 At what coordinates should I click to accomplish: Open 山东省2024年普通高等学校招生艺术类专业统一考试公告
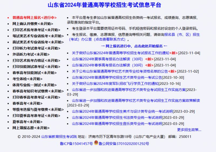(x=117, y=77)
